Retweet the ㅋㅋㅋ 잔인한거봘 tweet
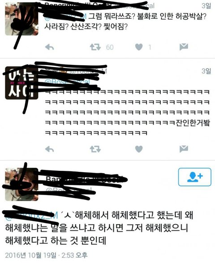215x263 pixels. tap(95, 149)
